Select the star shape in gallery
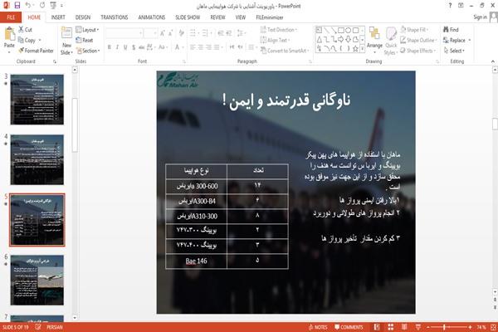 [355, 49]
